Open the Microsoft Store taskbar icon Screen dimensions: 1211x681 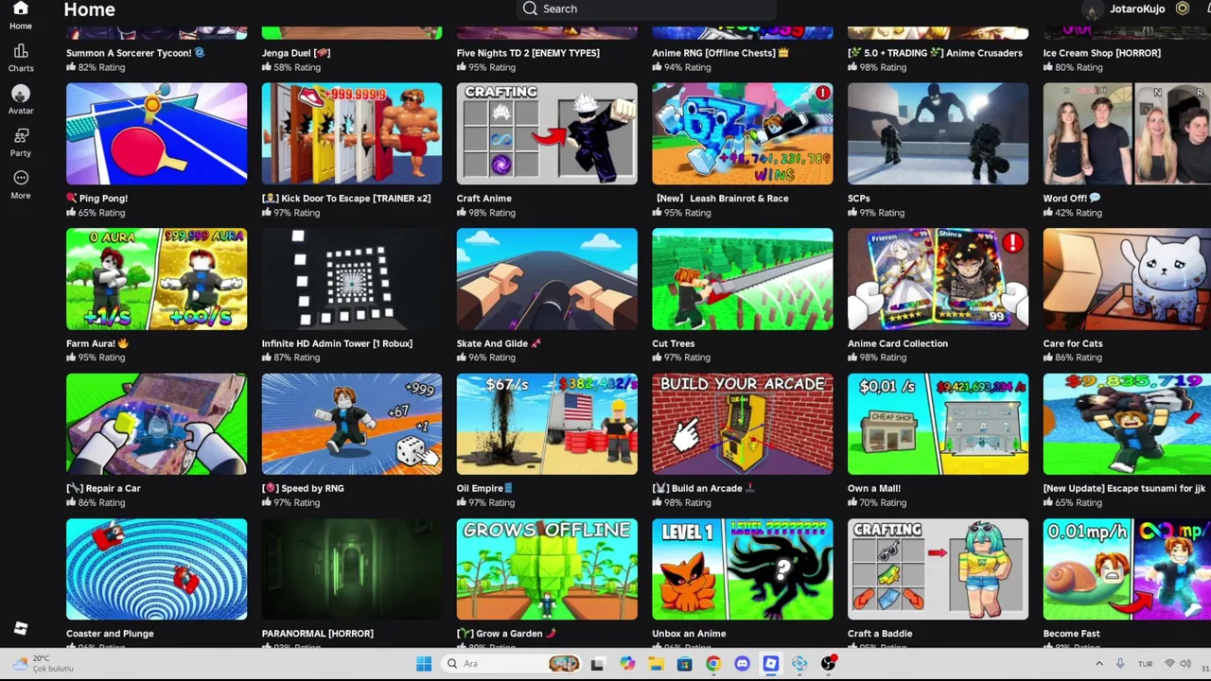(x=684, y=664)
